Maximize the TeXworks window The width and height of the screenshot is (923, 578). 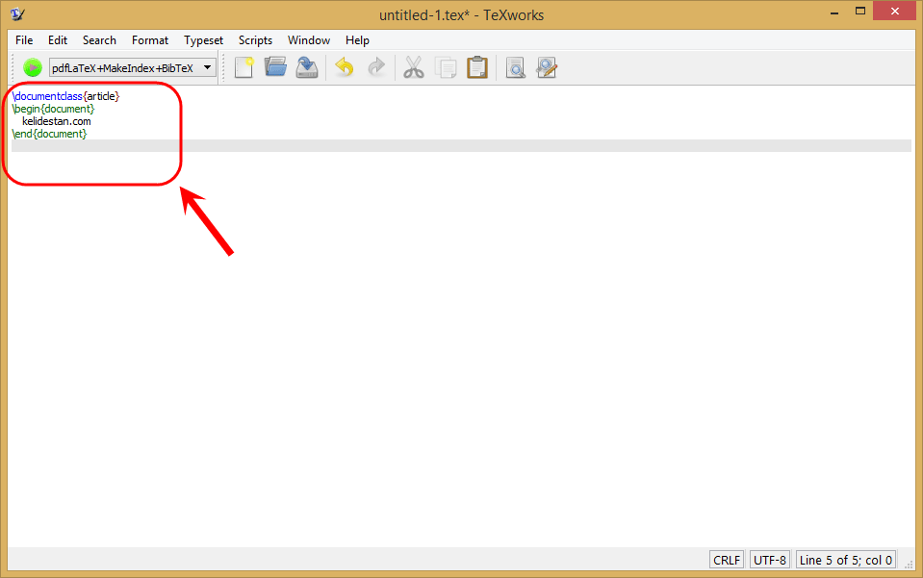pyautogui.click(x=860, y=12)
